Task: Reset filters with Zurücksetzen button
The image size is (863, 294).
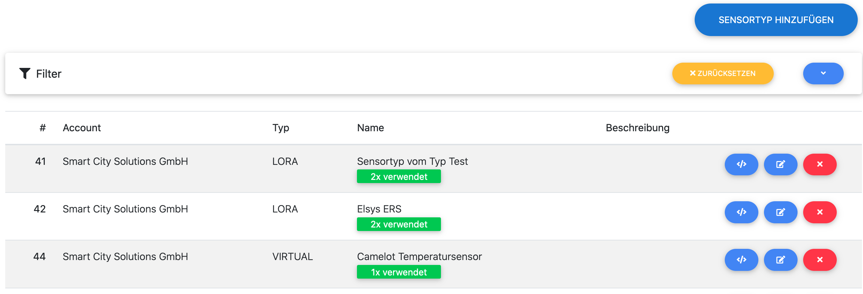Action: [723, 73]
